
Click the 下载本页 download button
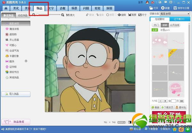(167, 107)
